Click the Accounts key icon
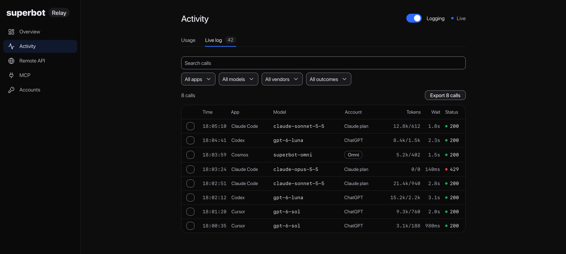 click(x=11, y=90)
